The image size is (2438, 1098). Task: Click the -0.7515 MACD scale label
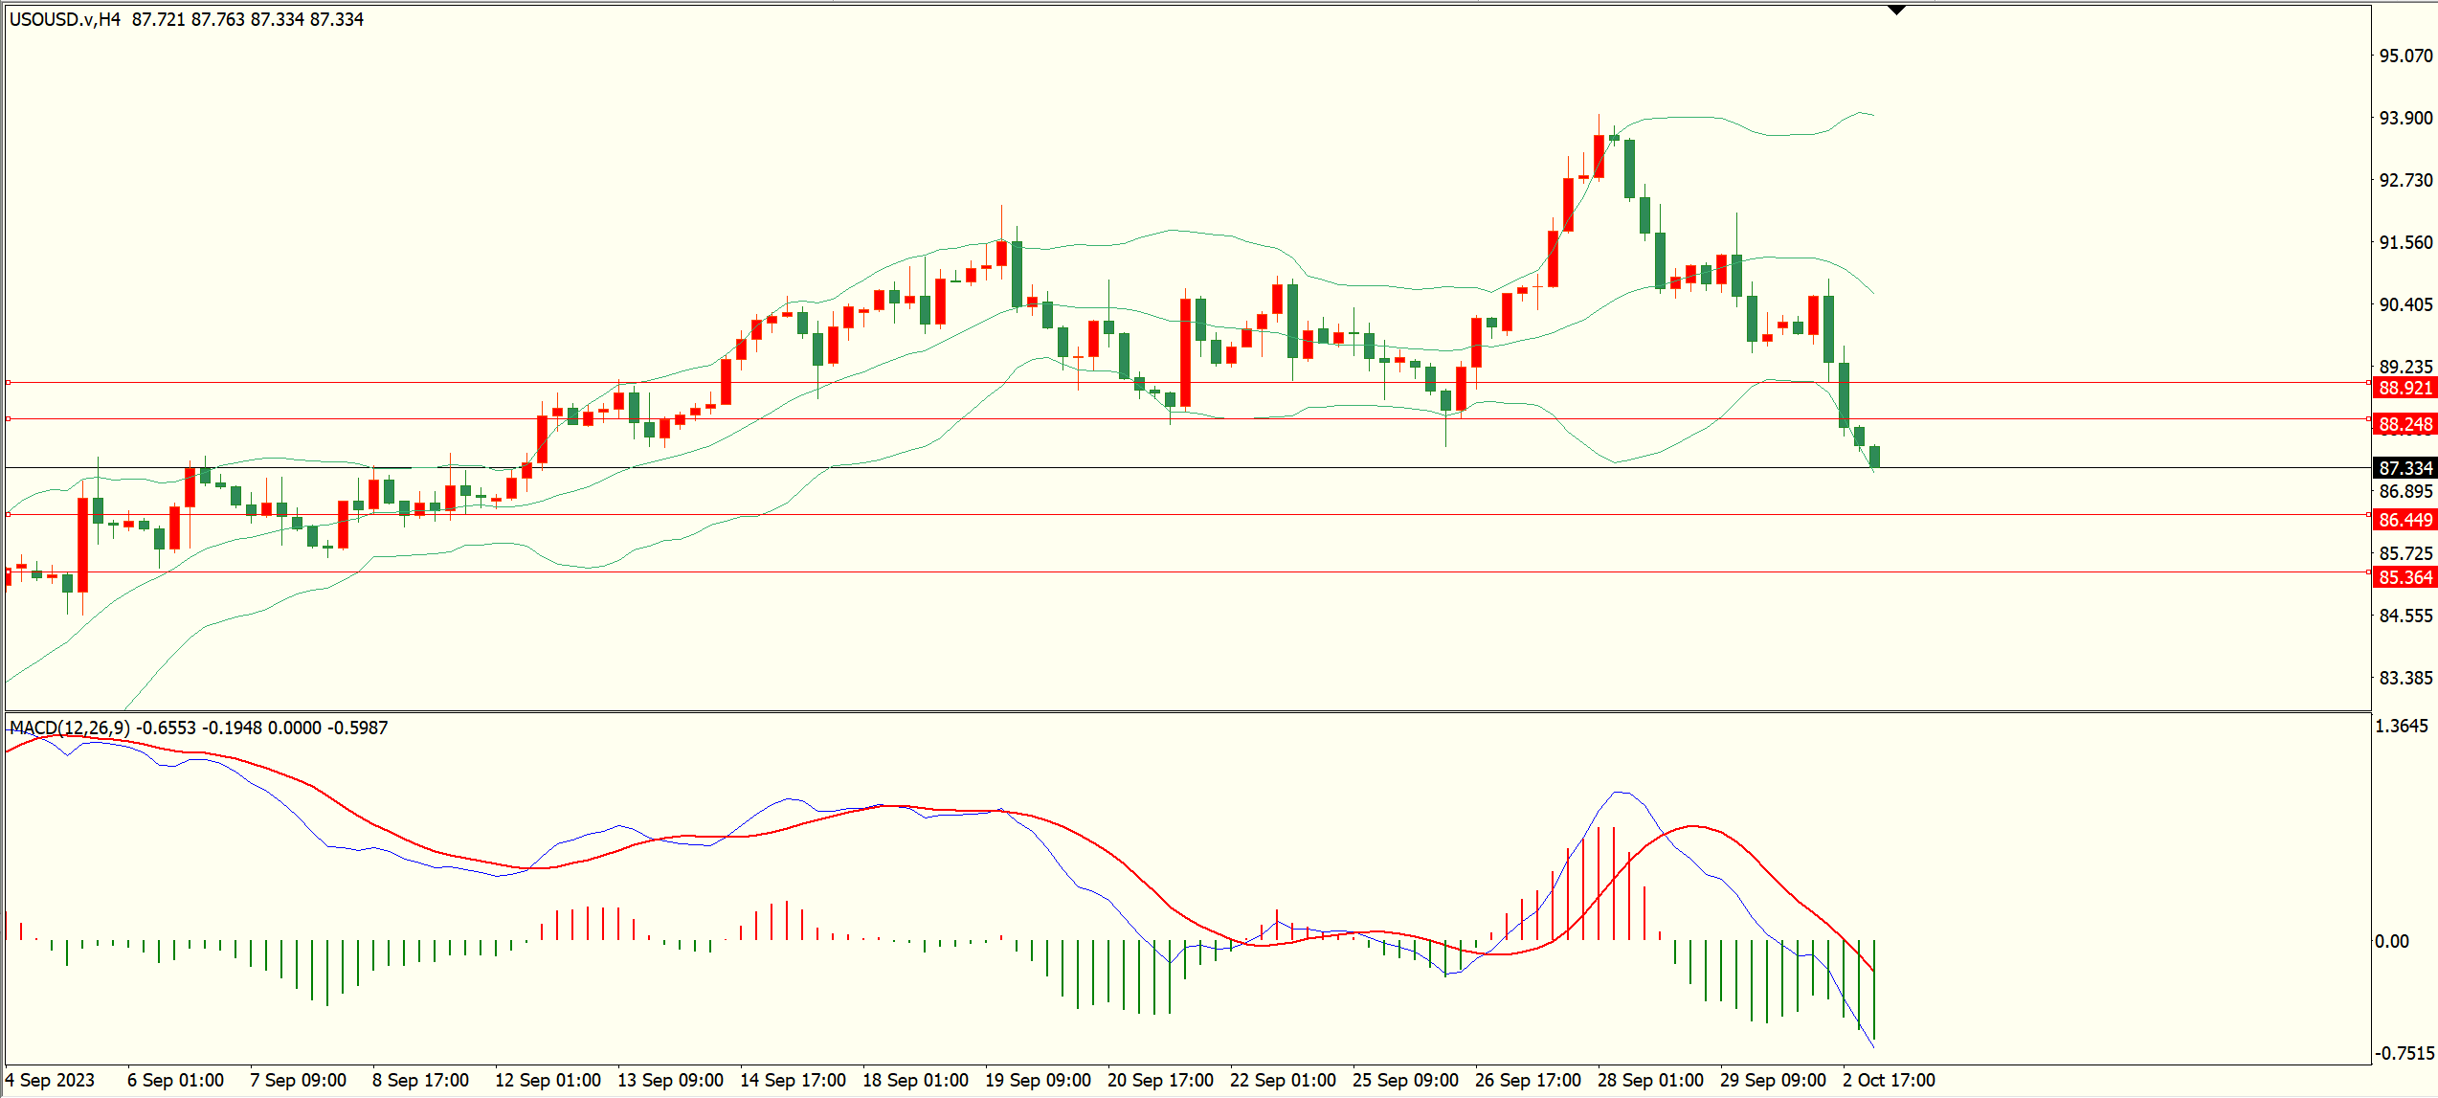[x=2404, y=1053]
